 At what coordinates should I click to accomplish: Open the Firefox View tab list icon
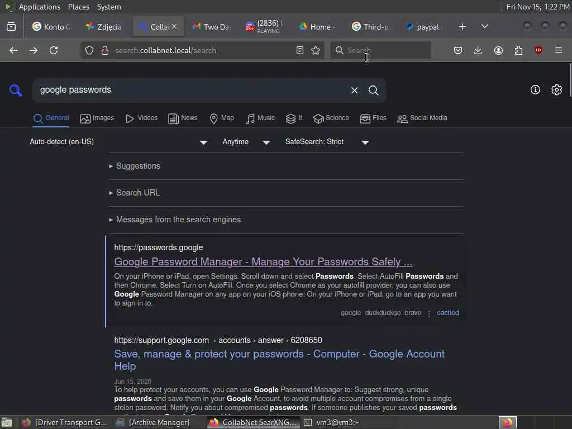click(x=11, y=27)
